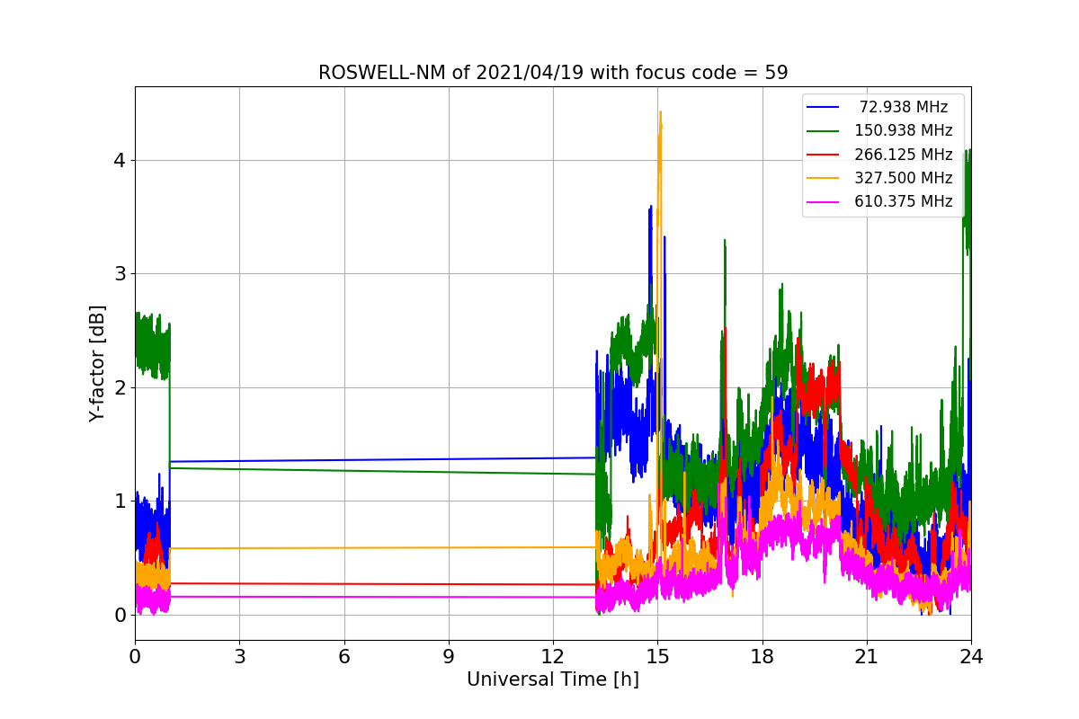The width and height of the screenshot is (1079, 719).
Task: Click the green line sample in legend
Action: (824, 131)
